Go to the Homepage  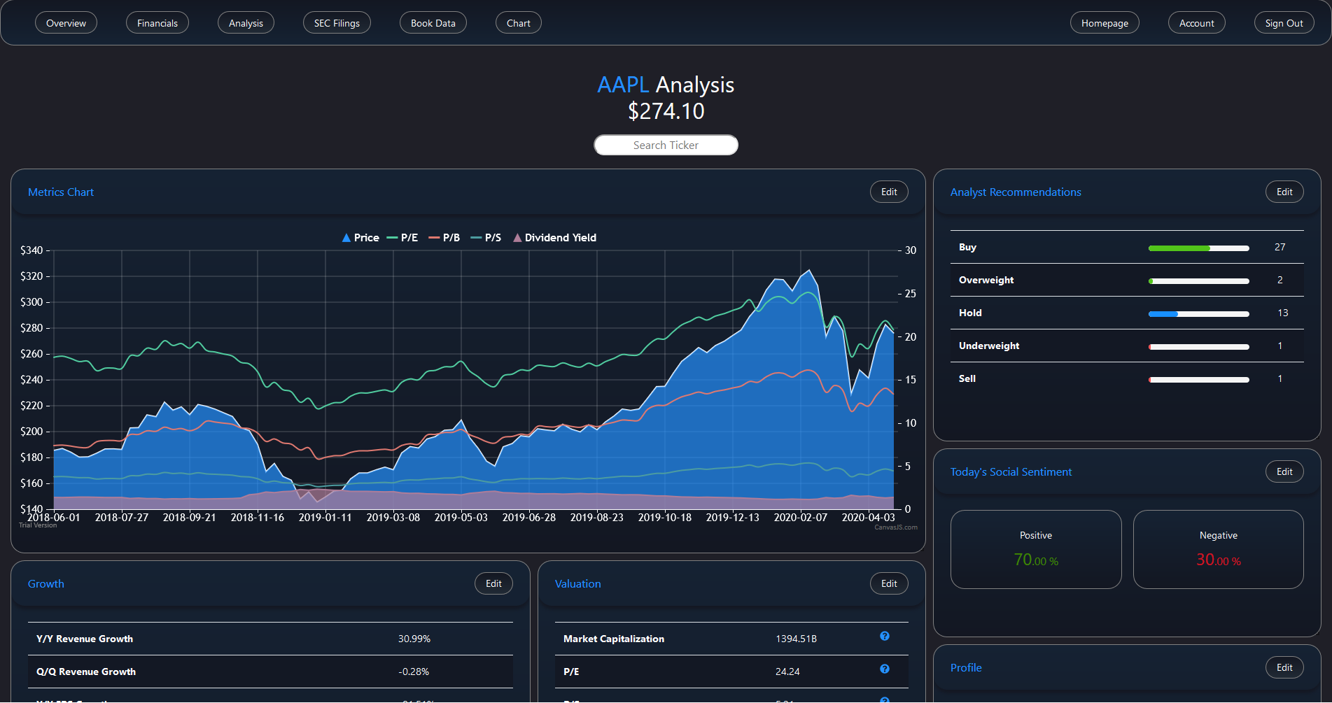click(x=1105, y=23)
